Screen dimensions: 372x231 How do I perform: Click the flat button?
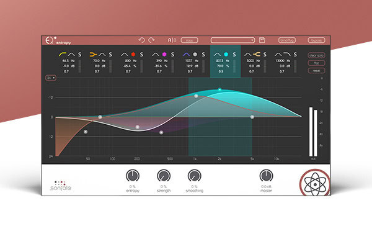pyautogui.click(x=316, y=63)
